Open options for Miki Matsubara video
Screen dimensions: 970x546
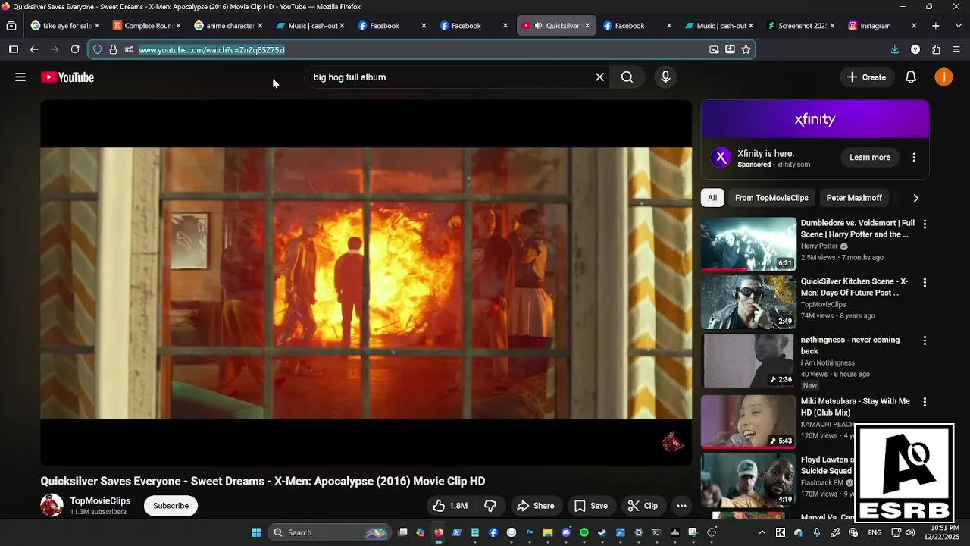click(x=925, y=403)
